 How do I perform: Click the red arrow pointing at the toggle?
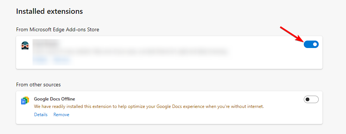292,34
